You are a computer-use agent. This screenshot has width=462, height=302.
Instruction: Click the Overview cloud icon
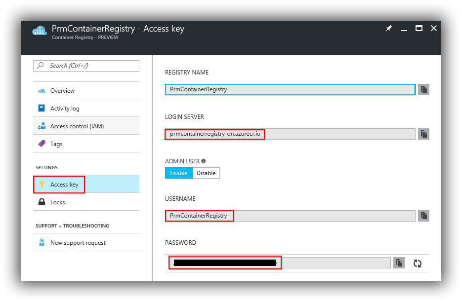pos(42,91)
